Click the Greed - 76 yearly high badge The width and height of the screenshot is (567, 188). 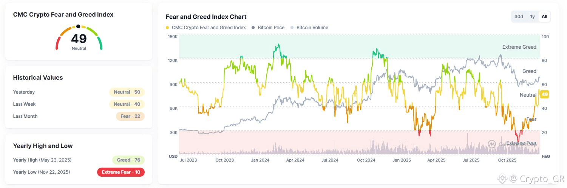128,160
